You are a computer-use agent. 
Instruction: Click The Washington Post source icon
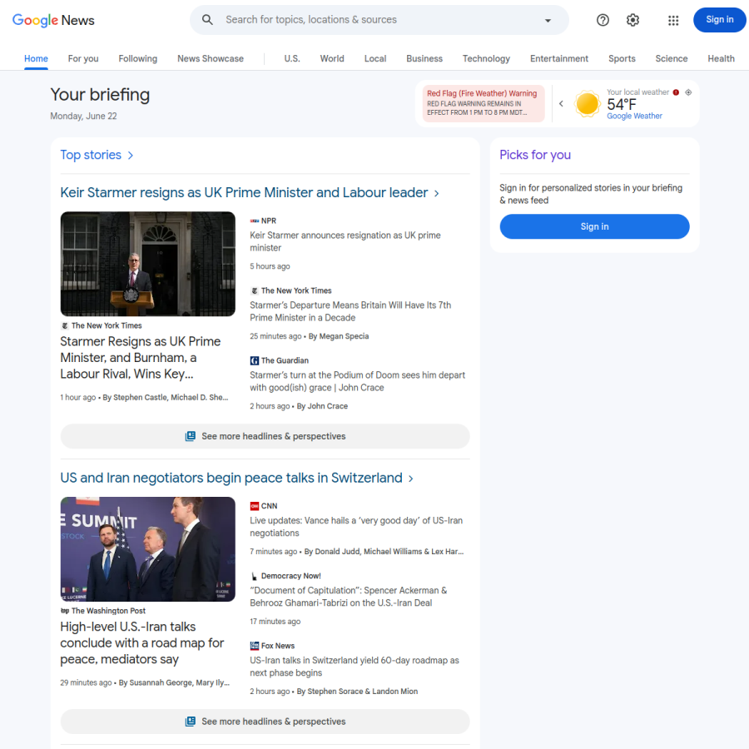coord(65,611)
